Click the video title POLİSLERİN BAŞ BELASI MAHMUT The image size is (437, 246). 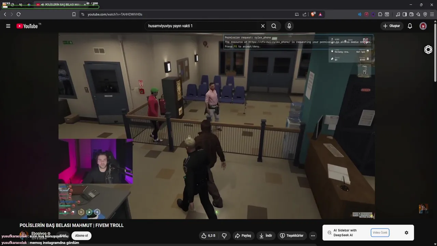[x=72, y=225]
